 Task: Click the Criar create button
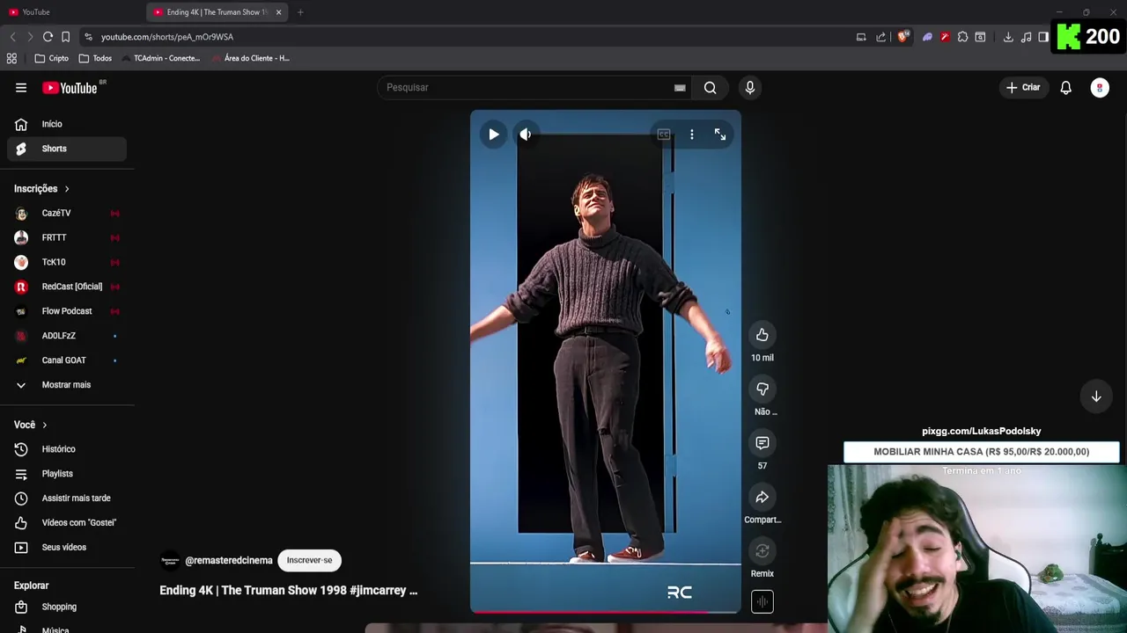point(1023,87)
